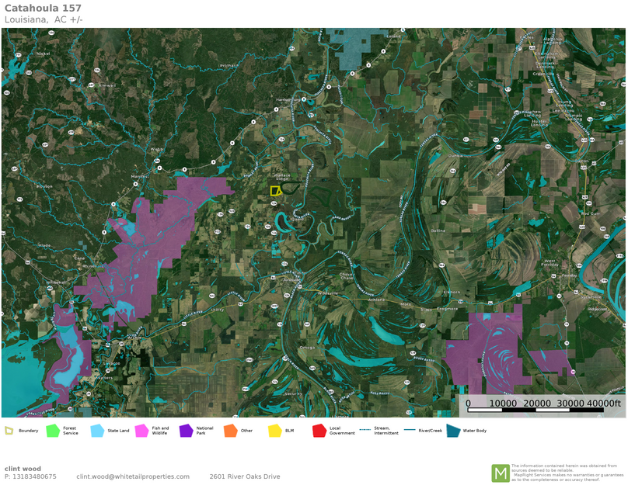The image size is (628, 485).
Task: Click the Catahoula 157 title
Action: (x=43, y=8)
